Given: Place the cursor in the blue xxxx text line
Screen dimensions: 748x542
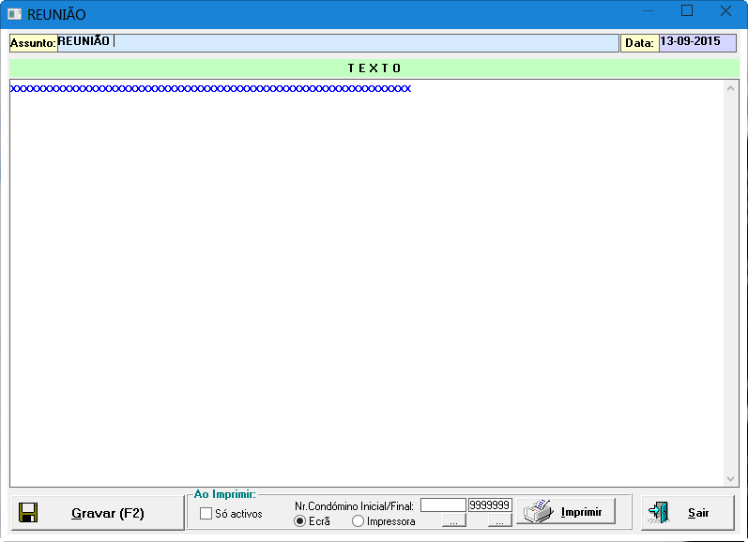Looking at the screenshot, I should click(x=210, y=88).
